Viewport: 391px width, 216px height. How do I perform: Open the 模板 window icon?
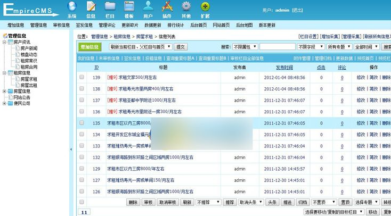129,7
